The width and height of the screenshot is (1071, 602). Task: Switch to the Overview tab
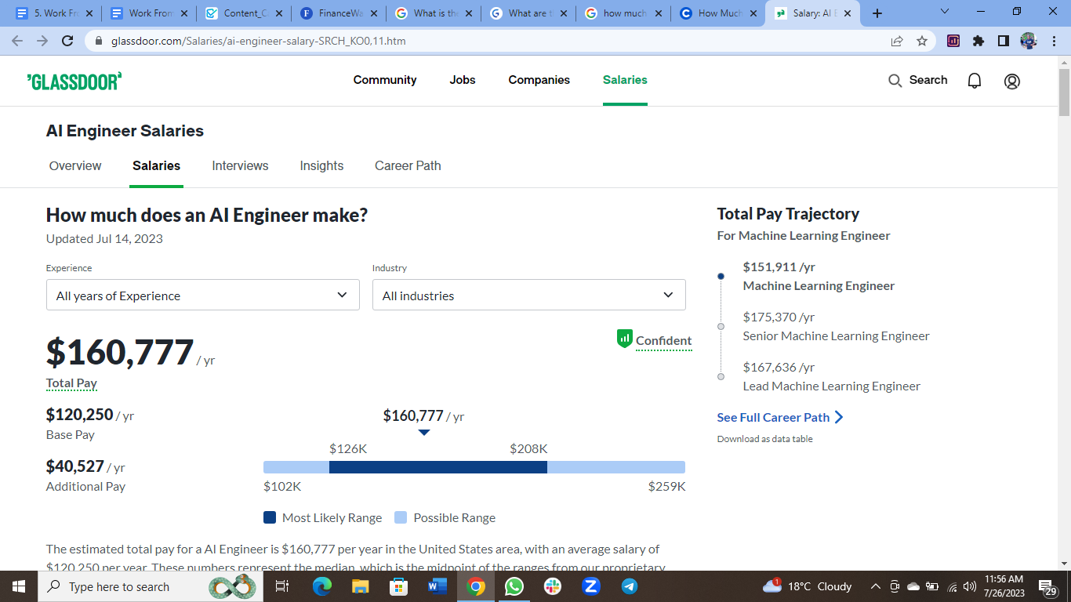[75, 165]
